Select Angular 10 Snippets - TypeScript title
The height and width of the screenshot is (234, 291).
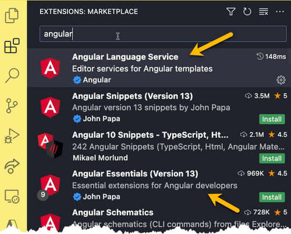pyautogui.click(x=150, y=135)
